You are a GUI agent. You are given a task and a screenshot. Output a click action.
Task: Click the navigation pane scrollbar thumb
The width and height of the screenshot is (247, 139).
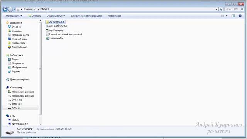tap(40, 69)
